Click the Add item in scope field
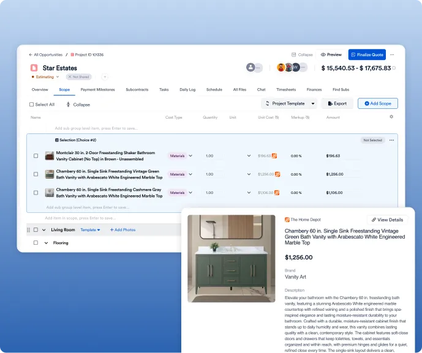Viewport: 422px width, 353px height. [81, 218]
